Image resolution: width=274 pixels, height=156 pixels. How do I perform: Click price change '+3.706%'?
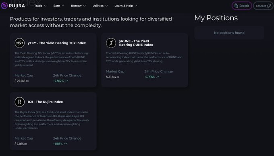[150, 77]
